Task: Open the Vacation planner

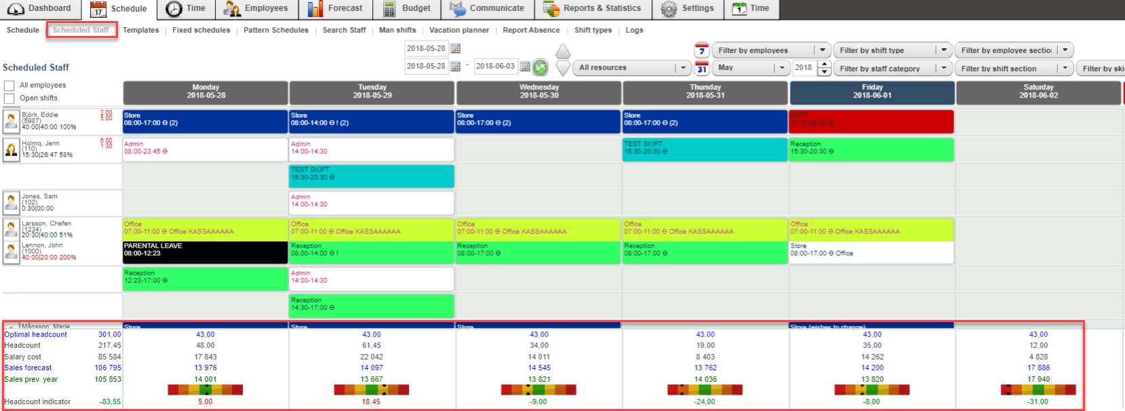Action: pos(459,30)
